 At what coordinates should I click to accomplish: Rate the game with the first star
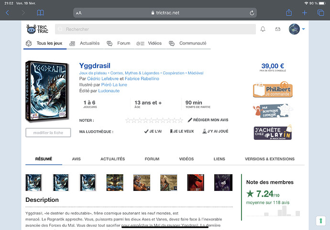[x=128, y=120]
